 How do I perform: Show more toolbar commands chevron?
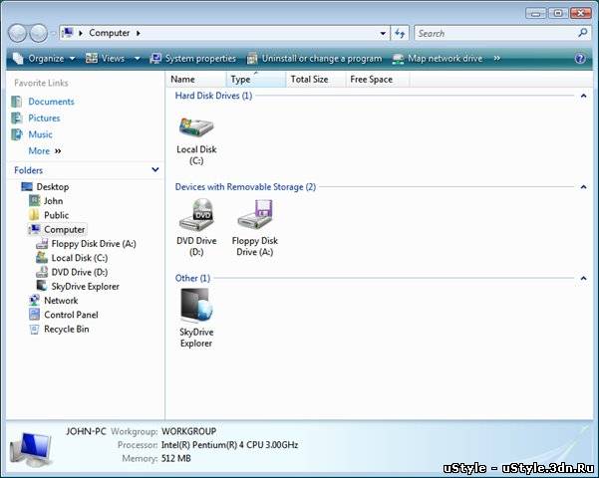pyautogui.click(x=496, y=59)
